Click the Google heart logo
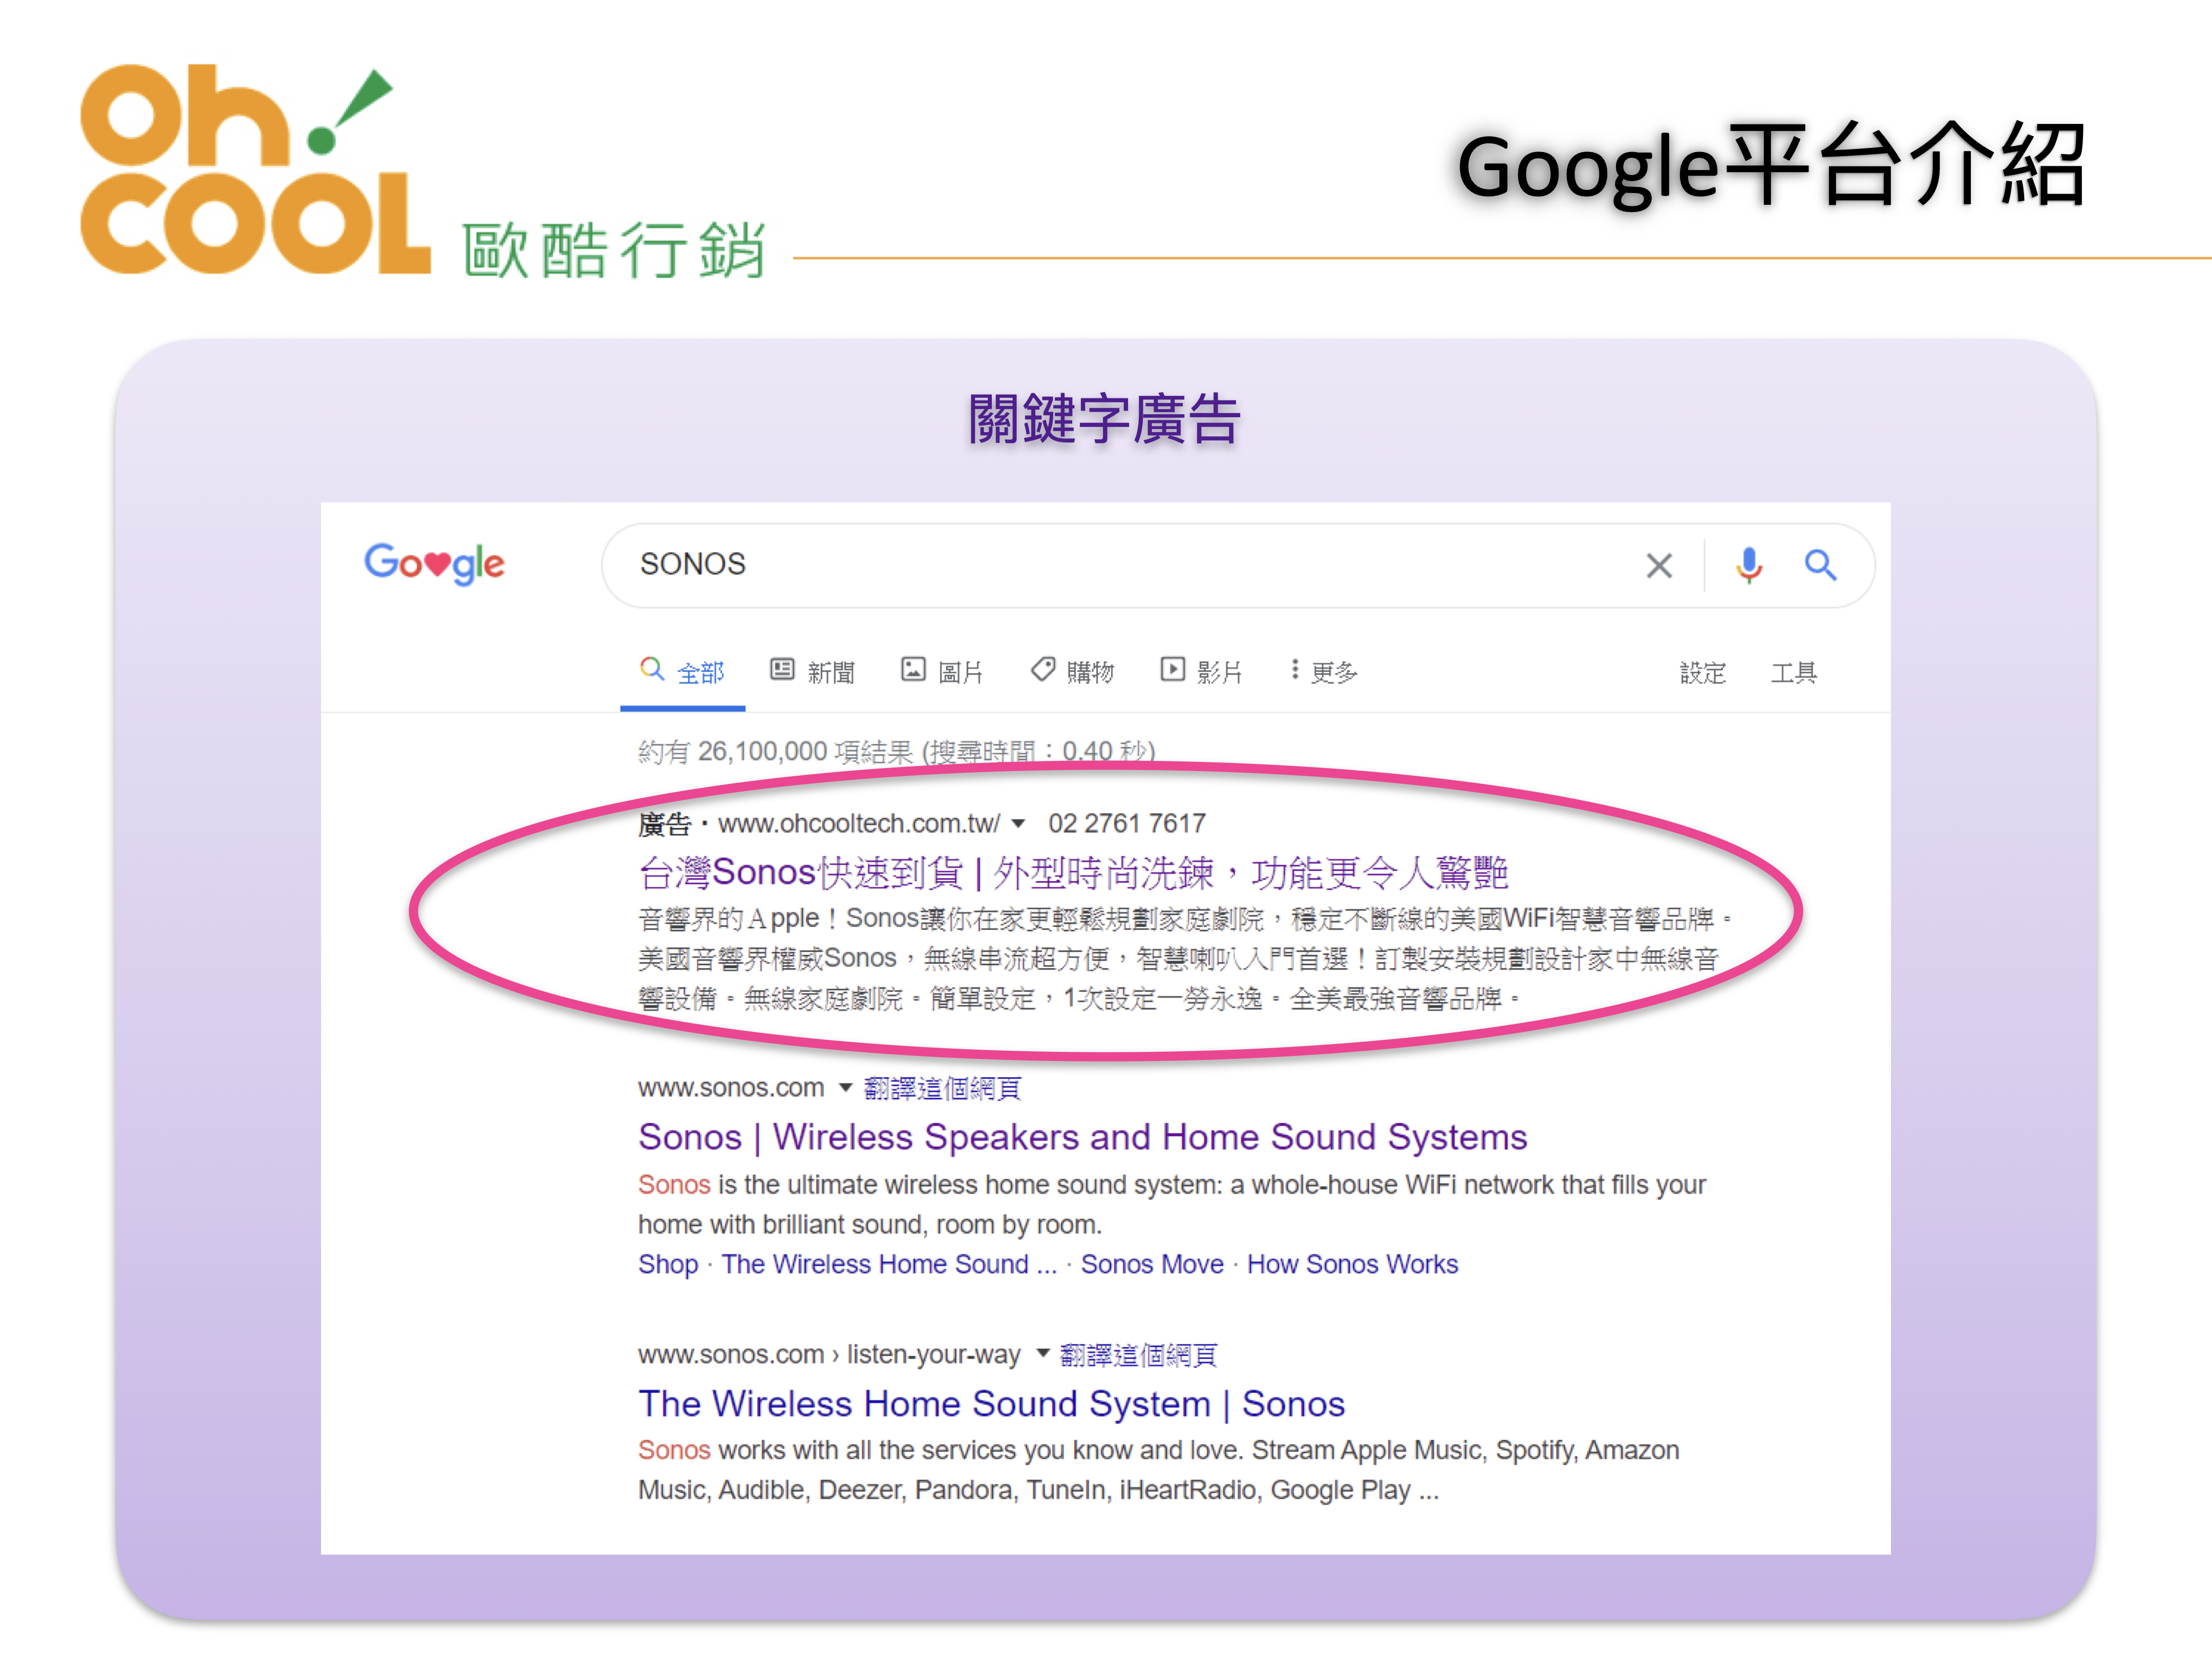Viewport: 2212px width, 1659px height. (x=434, y=564)
